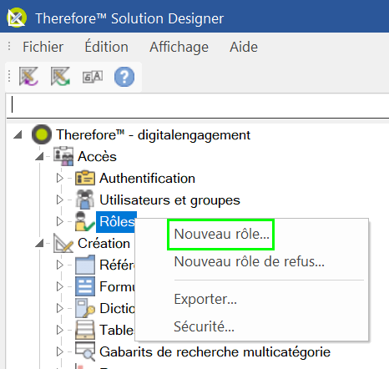Click the key document icon beside Dictio
The width and height of the screenshot is (389, 369).
85,308
